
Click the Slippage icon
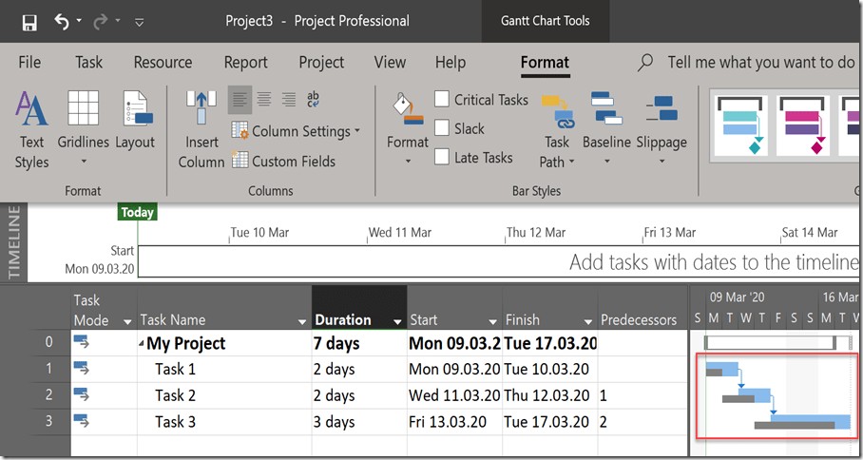[661, 122]
